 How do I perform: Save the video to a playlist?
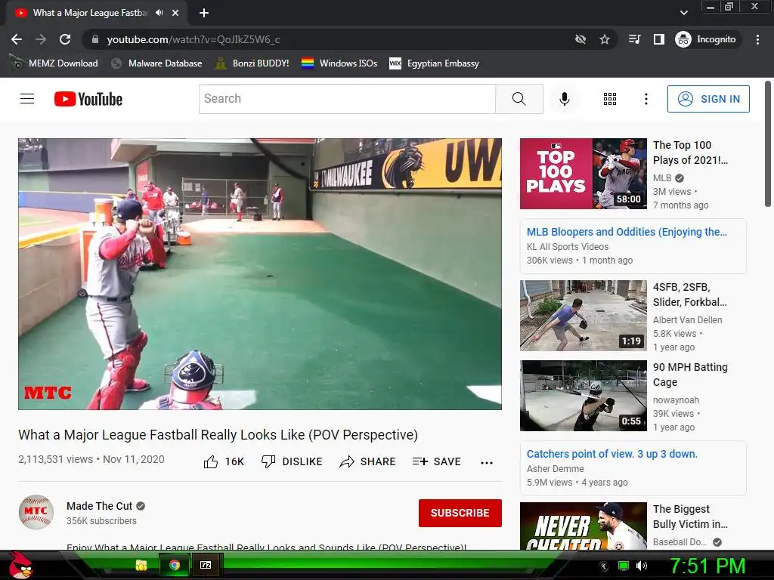click(x=436, y=461)
